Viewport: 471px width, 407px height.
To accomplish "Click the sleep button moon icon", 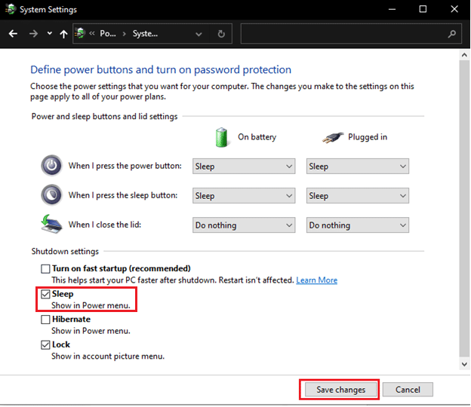I will pos(51,195).
